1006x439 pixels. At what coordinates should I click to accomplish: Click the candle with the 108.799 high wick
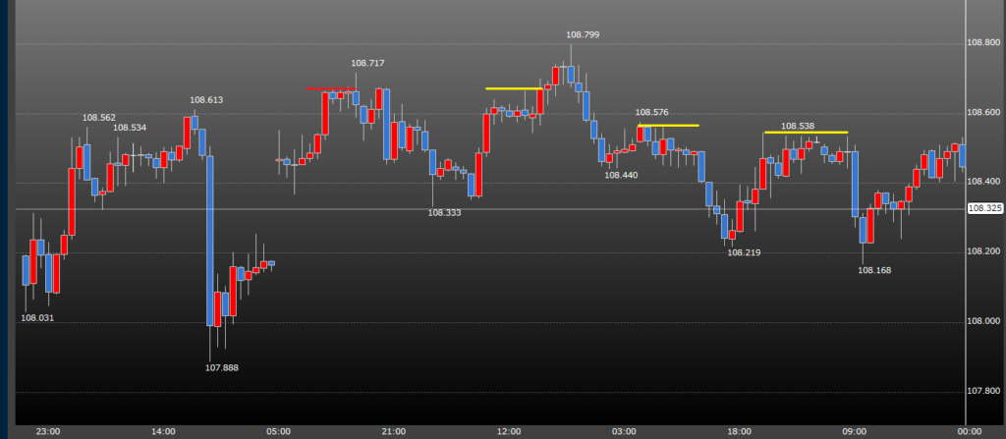(x=571, y=74)
